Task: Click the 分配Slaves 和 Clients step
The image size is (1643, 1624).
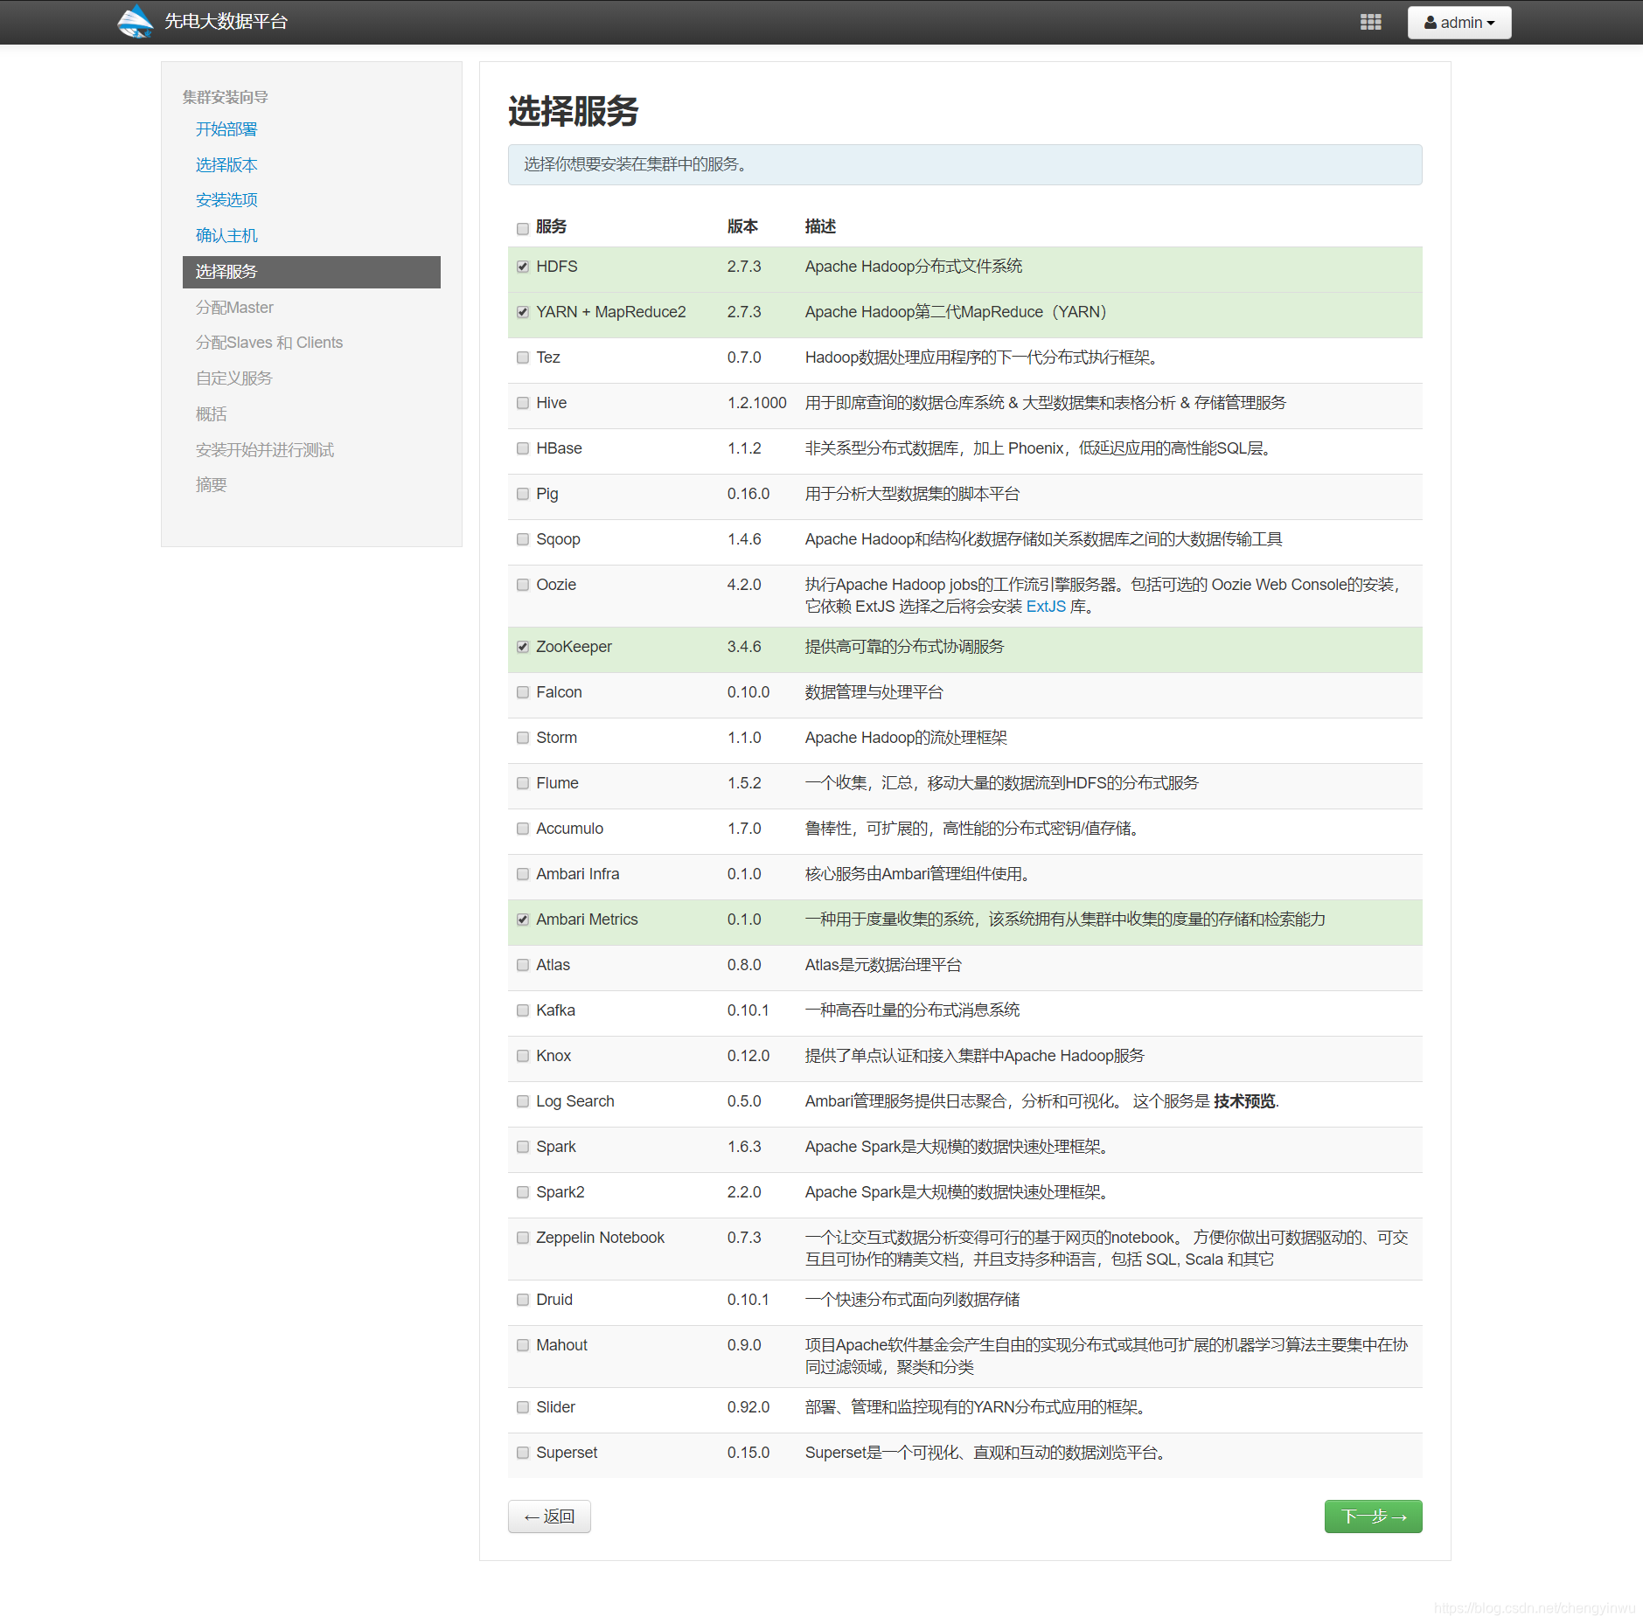Action: [x=269, y=343]
